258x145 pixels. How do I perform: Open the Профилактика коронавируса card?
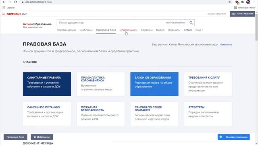click(101, 84)
